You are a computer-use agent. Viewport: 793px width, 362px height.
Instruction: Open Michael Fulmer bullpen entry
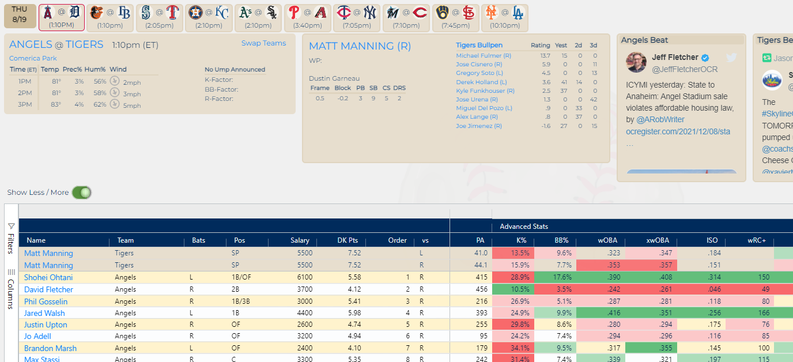(483, 55)
